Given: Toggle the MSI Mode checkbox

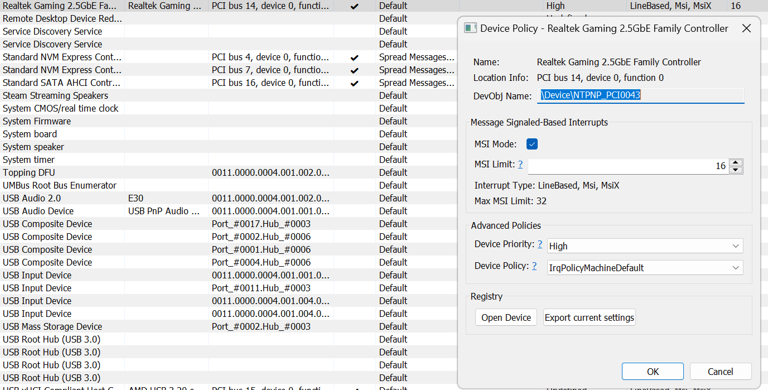Looking at the screenshot, I should (x=532, y=144).
